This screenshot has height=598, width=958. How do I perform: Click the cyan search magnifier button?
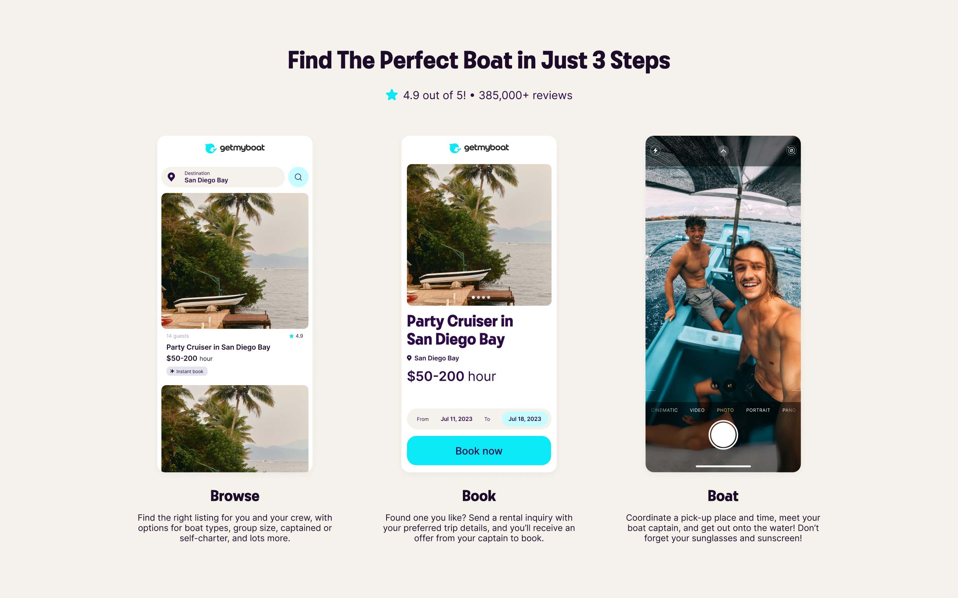(298, 177)
